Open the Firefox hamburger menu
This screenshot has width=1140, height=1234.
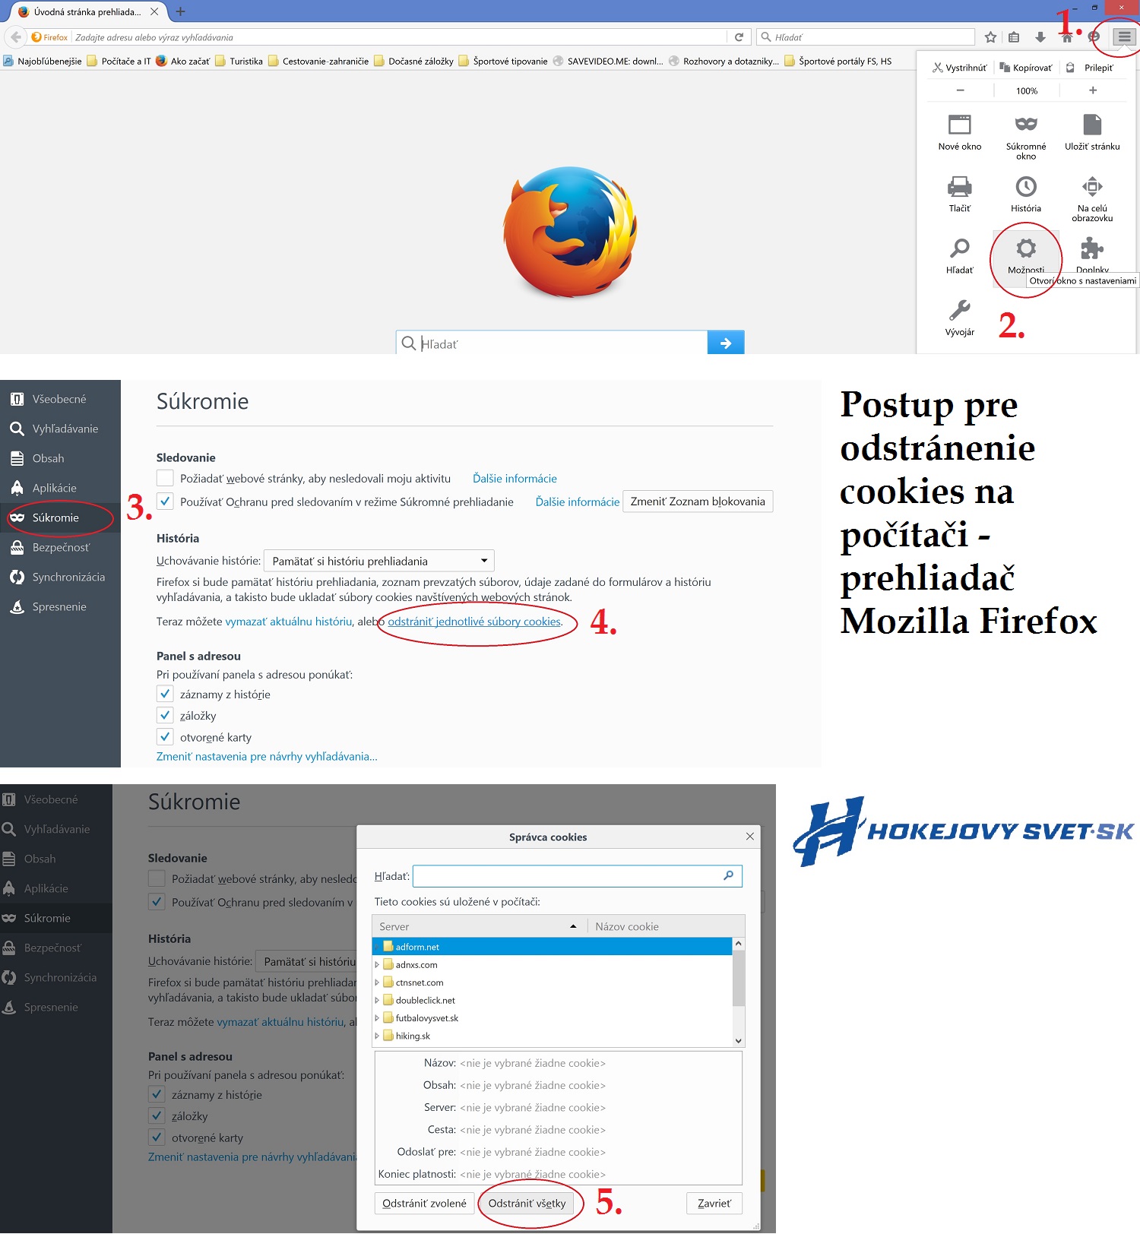click(1124, 36)
